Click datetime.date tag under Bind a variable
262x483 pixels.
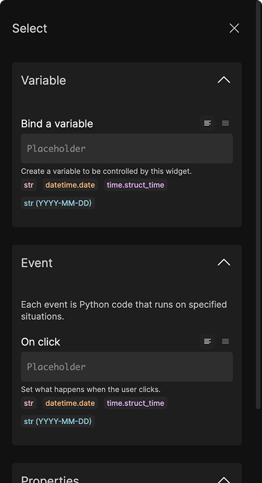[70, 185]
